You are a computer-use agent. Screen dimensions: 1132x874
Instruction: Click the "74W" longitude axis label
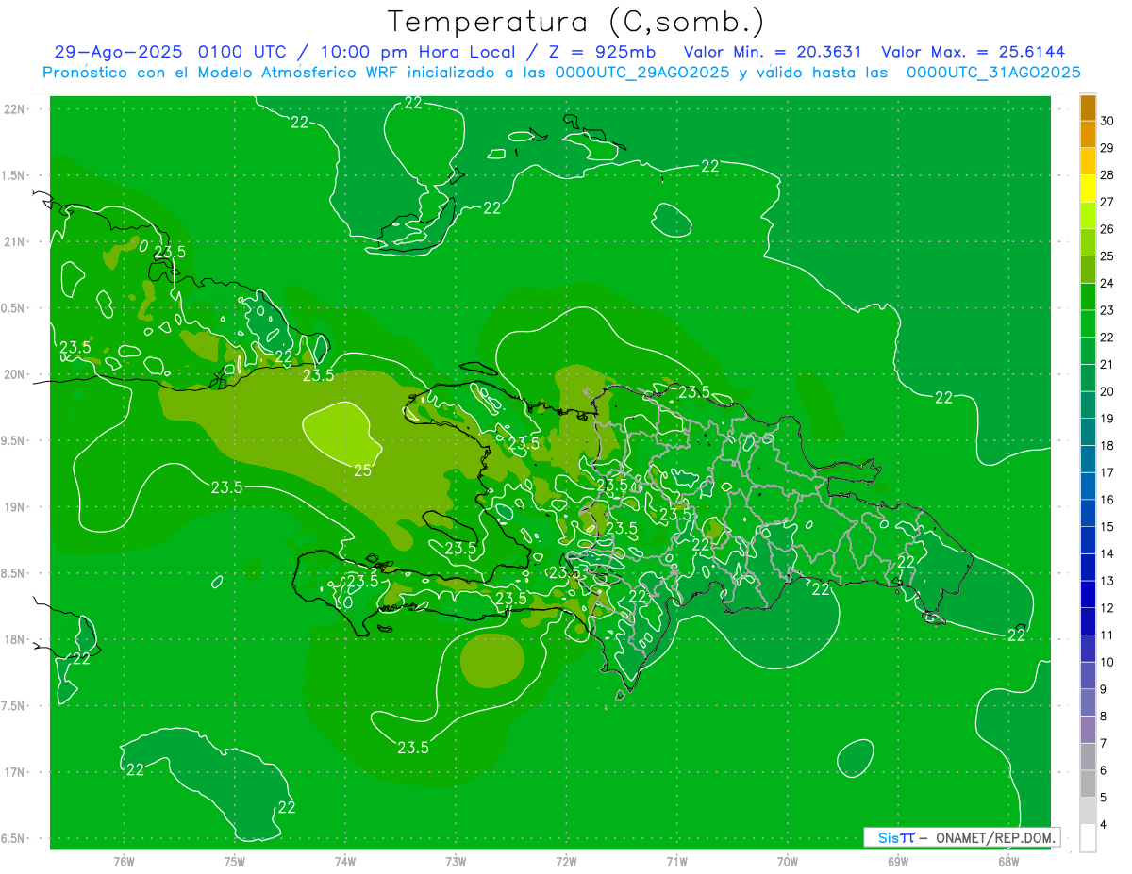(345, 861)
